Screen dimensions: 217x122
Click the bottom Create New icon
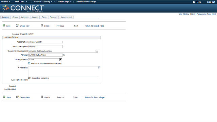point(17,97)
